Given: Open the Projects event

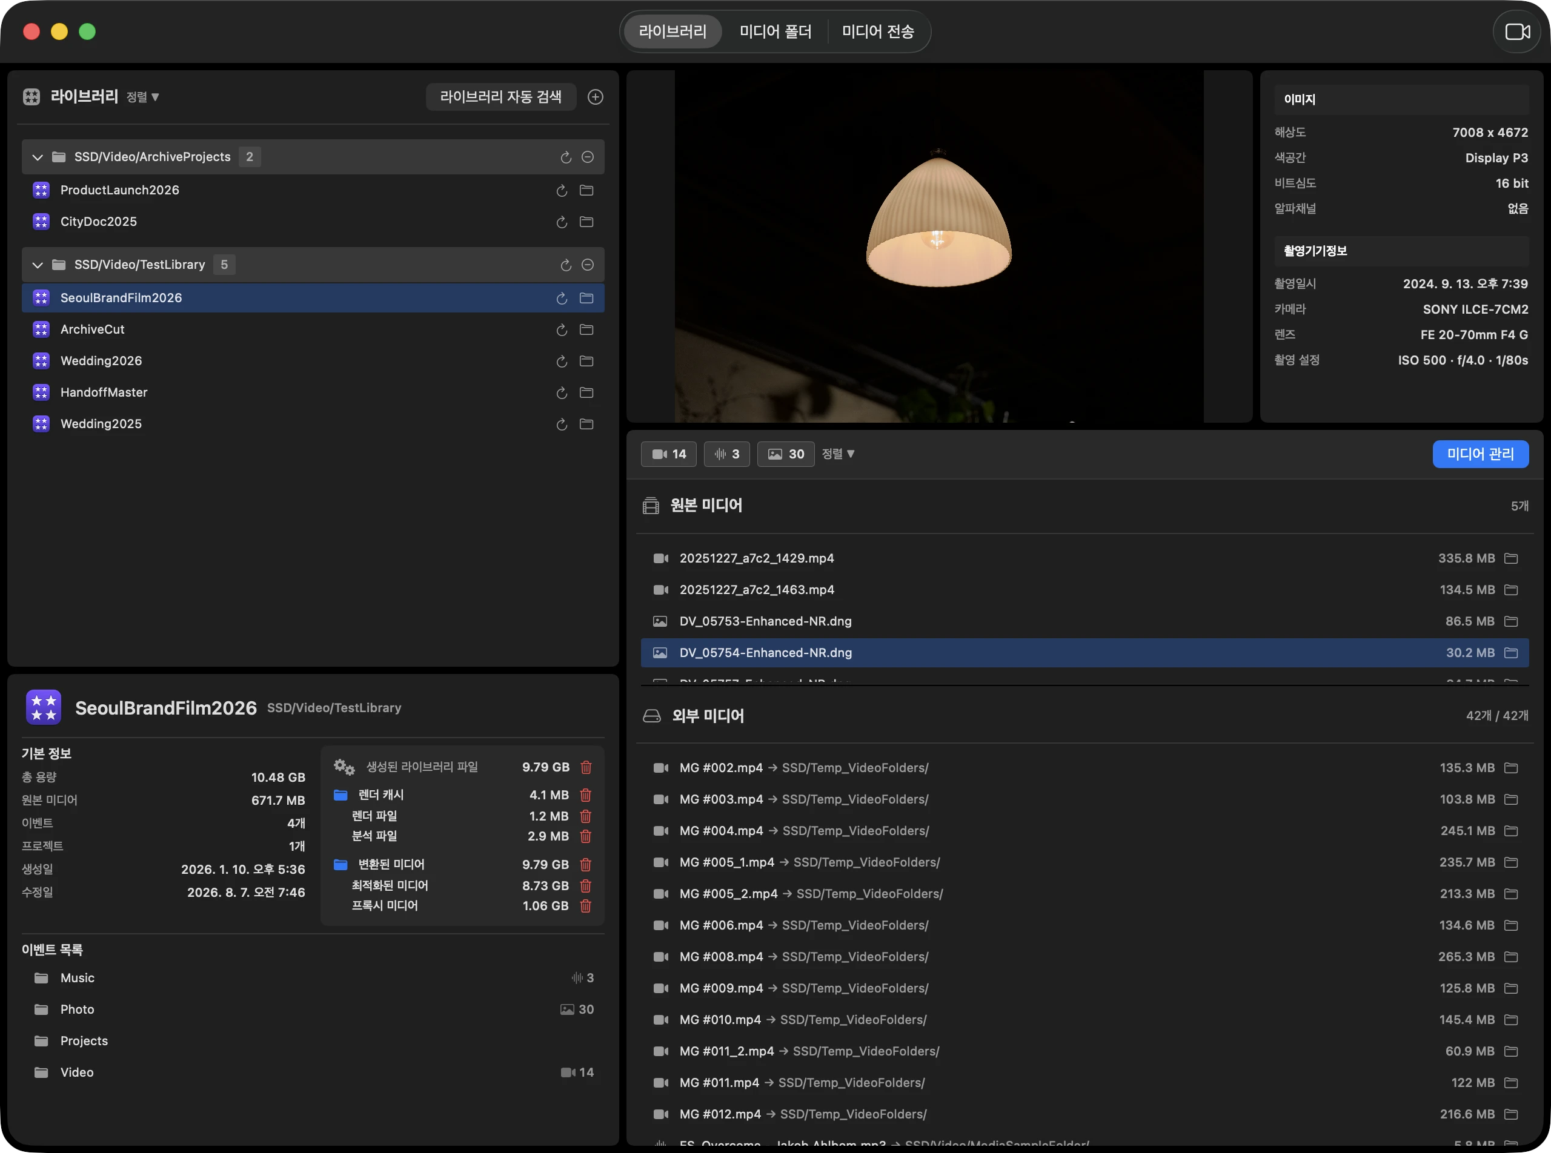Looking at the screenshot, I should point(313,1042).
